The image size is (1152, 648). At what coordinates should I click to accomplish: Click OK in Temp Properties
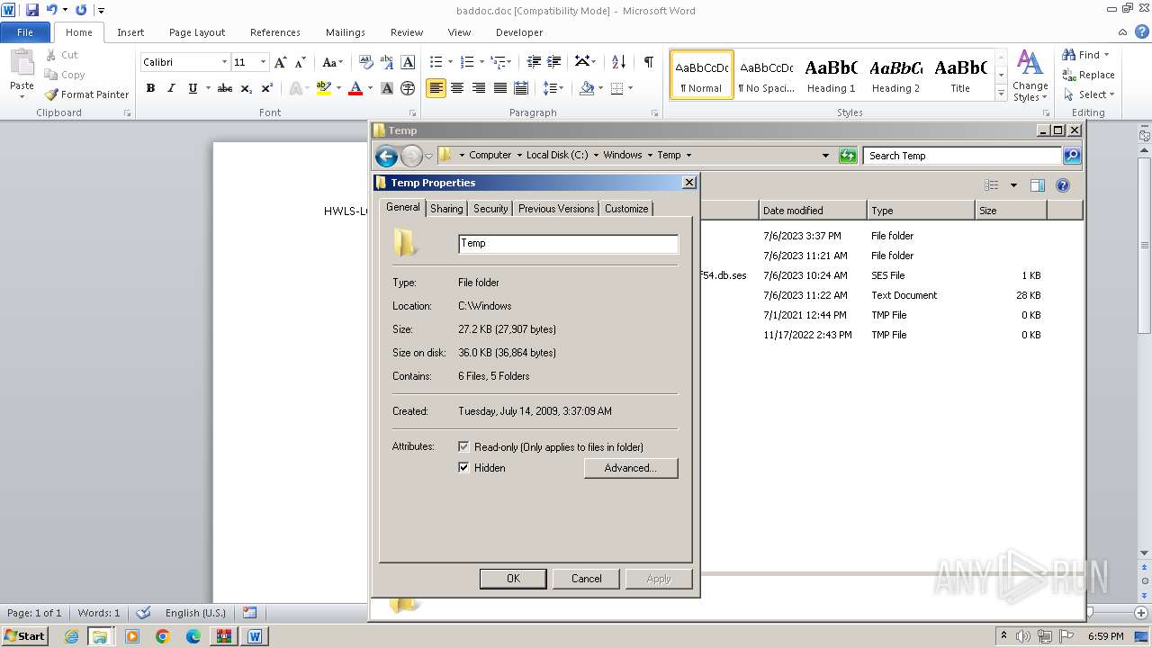(513, 579)
